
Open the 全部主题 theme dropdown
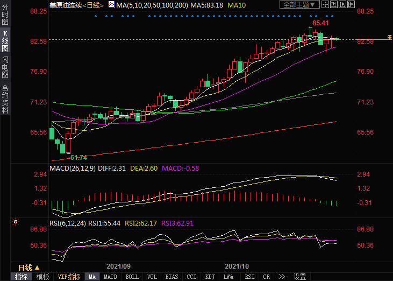pyautogui.click(x=300, y=5)
